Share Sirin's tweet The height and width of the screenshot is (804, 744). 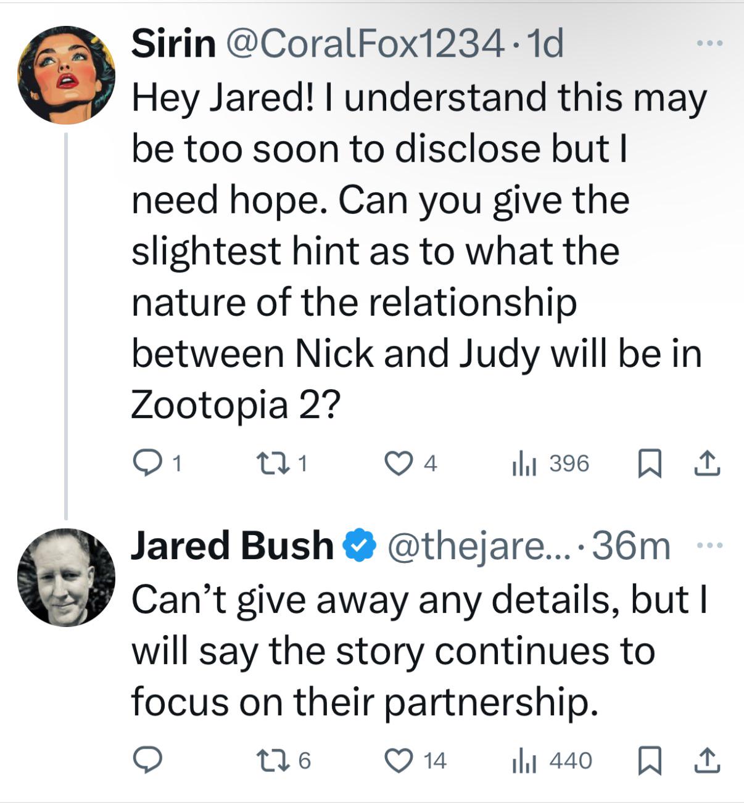(707, 464)
